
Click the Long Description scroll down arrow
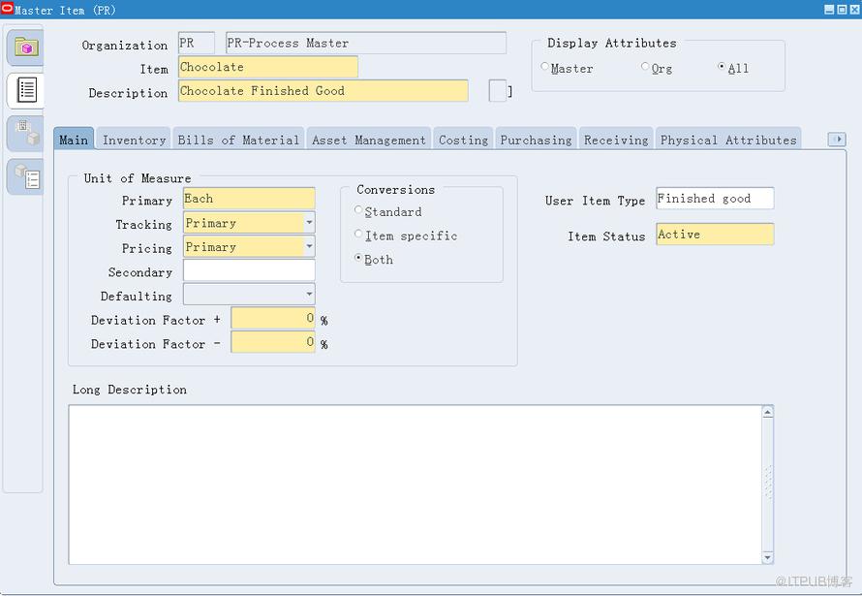pyautogui.click(x=767, y=558)
